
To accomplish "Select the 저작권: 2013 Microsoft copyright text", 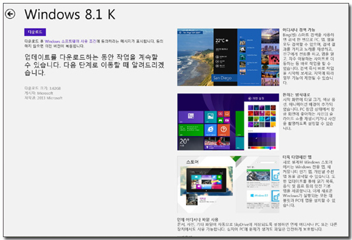I will (x=43, y=98).
